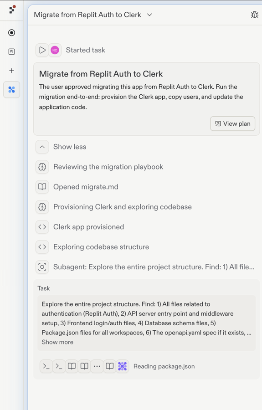
Task: Click the scan icon beside Subagent row
Action: (42, 267)
